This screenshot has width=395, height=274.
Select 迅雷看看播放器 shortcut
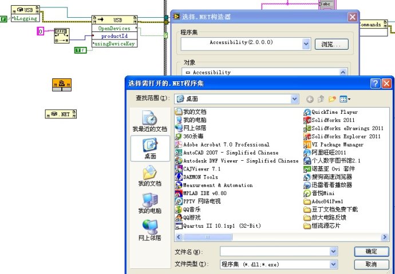(x=328, y=185)
